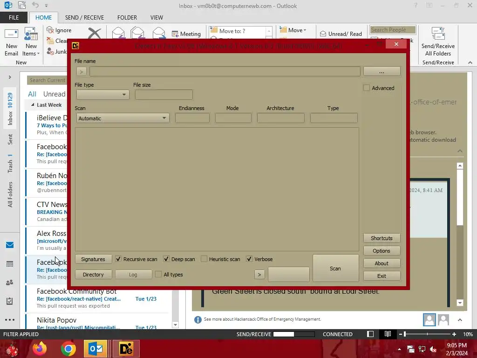Click the Directory button
This screenshot has width=477, height=358.
[x=93, y=274]
